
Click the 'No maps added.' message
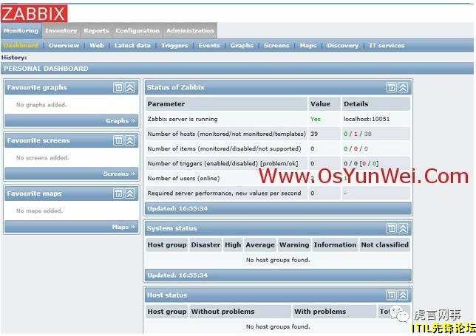pos(39,210)
